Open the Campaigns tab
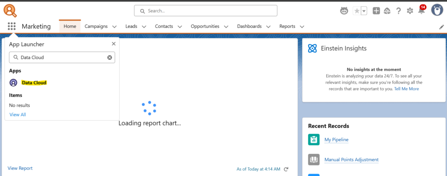The height and width of the screenshot is (176, 447). pyautogui.click(x=96, y=27)
